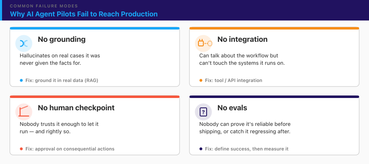Click 'Fix: ground it in real data (RAG)'
The width and height of the screenshot is (369, 164).
click(x=62, y=80)
